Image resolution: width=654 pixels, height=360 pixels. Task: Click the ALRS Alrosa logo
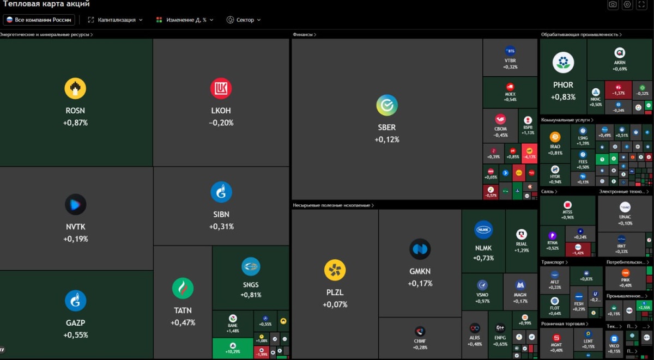click(x=475, y=328)
